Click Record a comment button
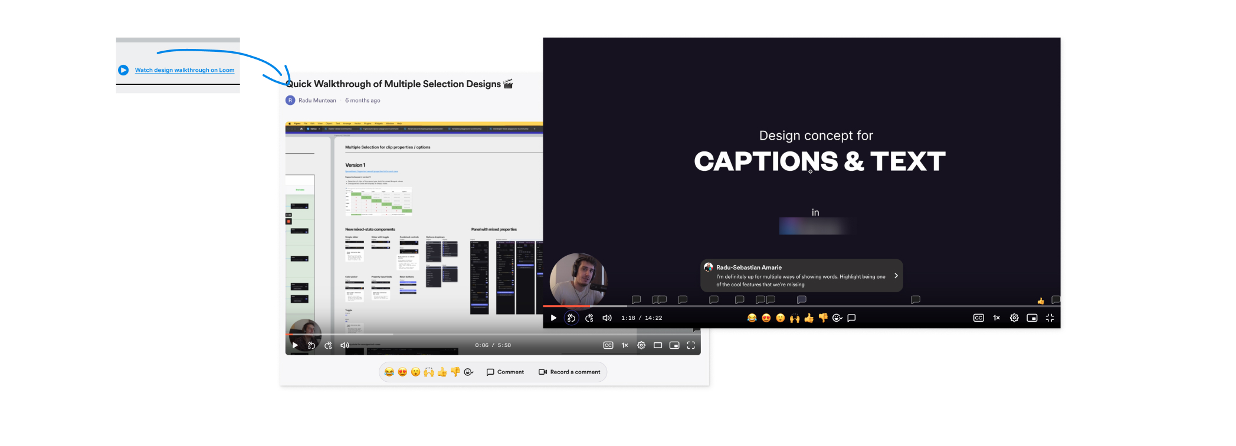The width and height of the screenshot is (1236, 446). click(x=569, y=372)
